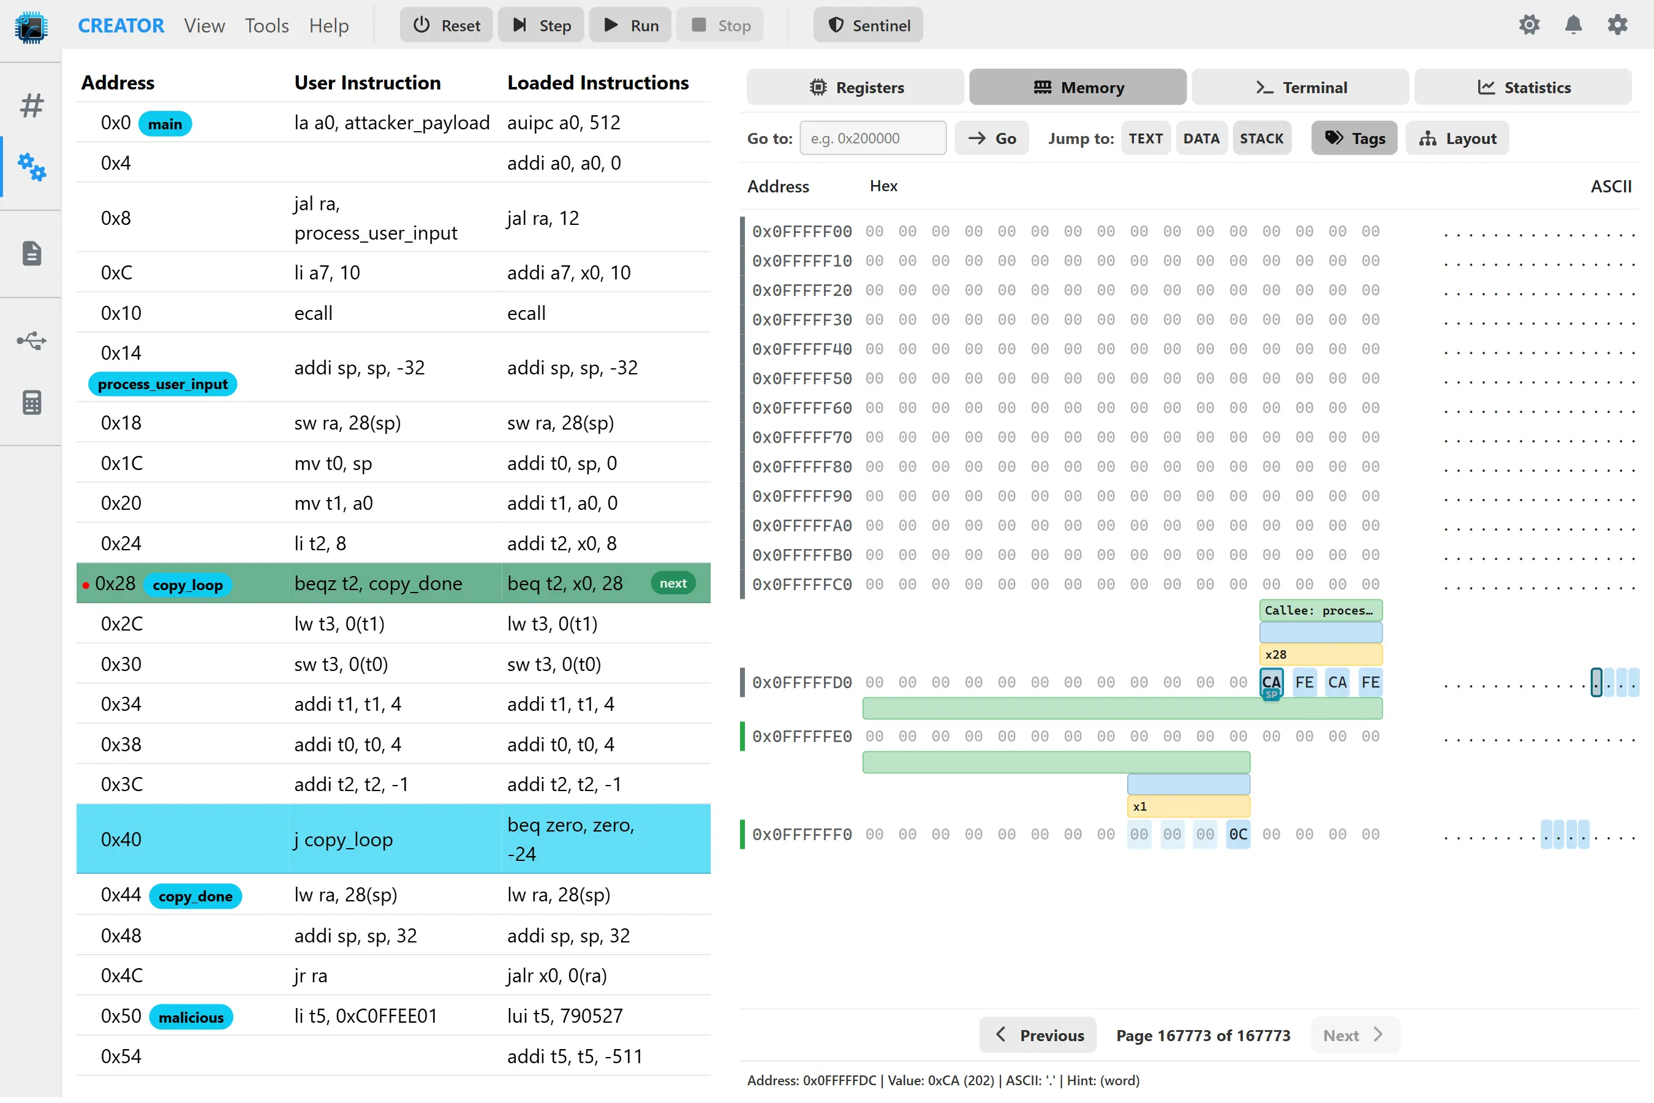Select the 0C byte at 0x0FFFFFF0

point(1239,834)
